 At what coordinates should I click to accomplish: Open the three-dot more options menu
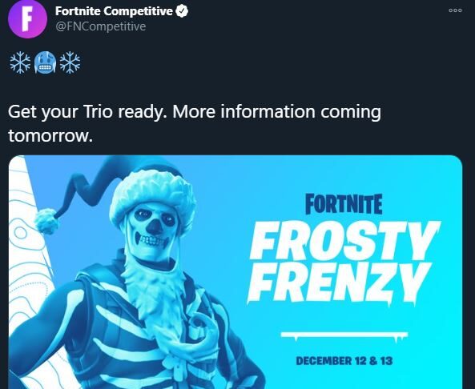pos(455,10)
